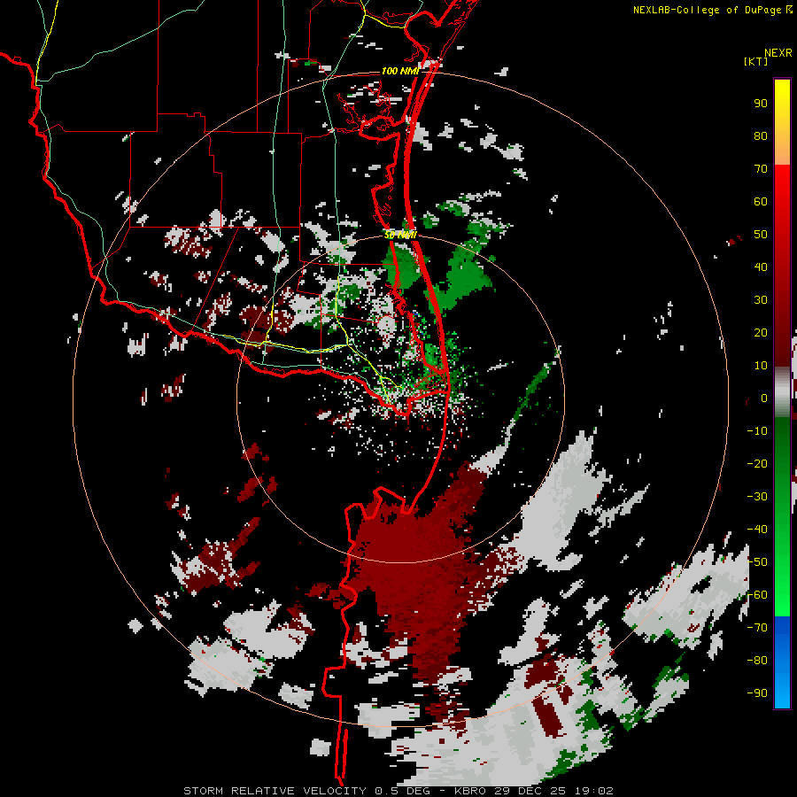This screenshot has width=797, height=797.
Task: Click the -60 knot scale label
Action: 757,595
